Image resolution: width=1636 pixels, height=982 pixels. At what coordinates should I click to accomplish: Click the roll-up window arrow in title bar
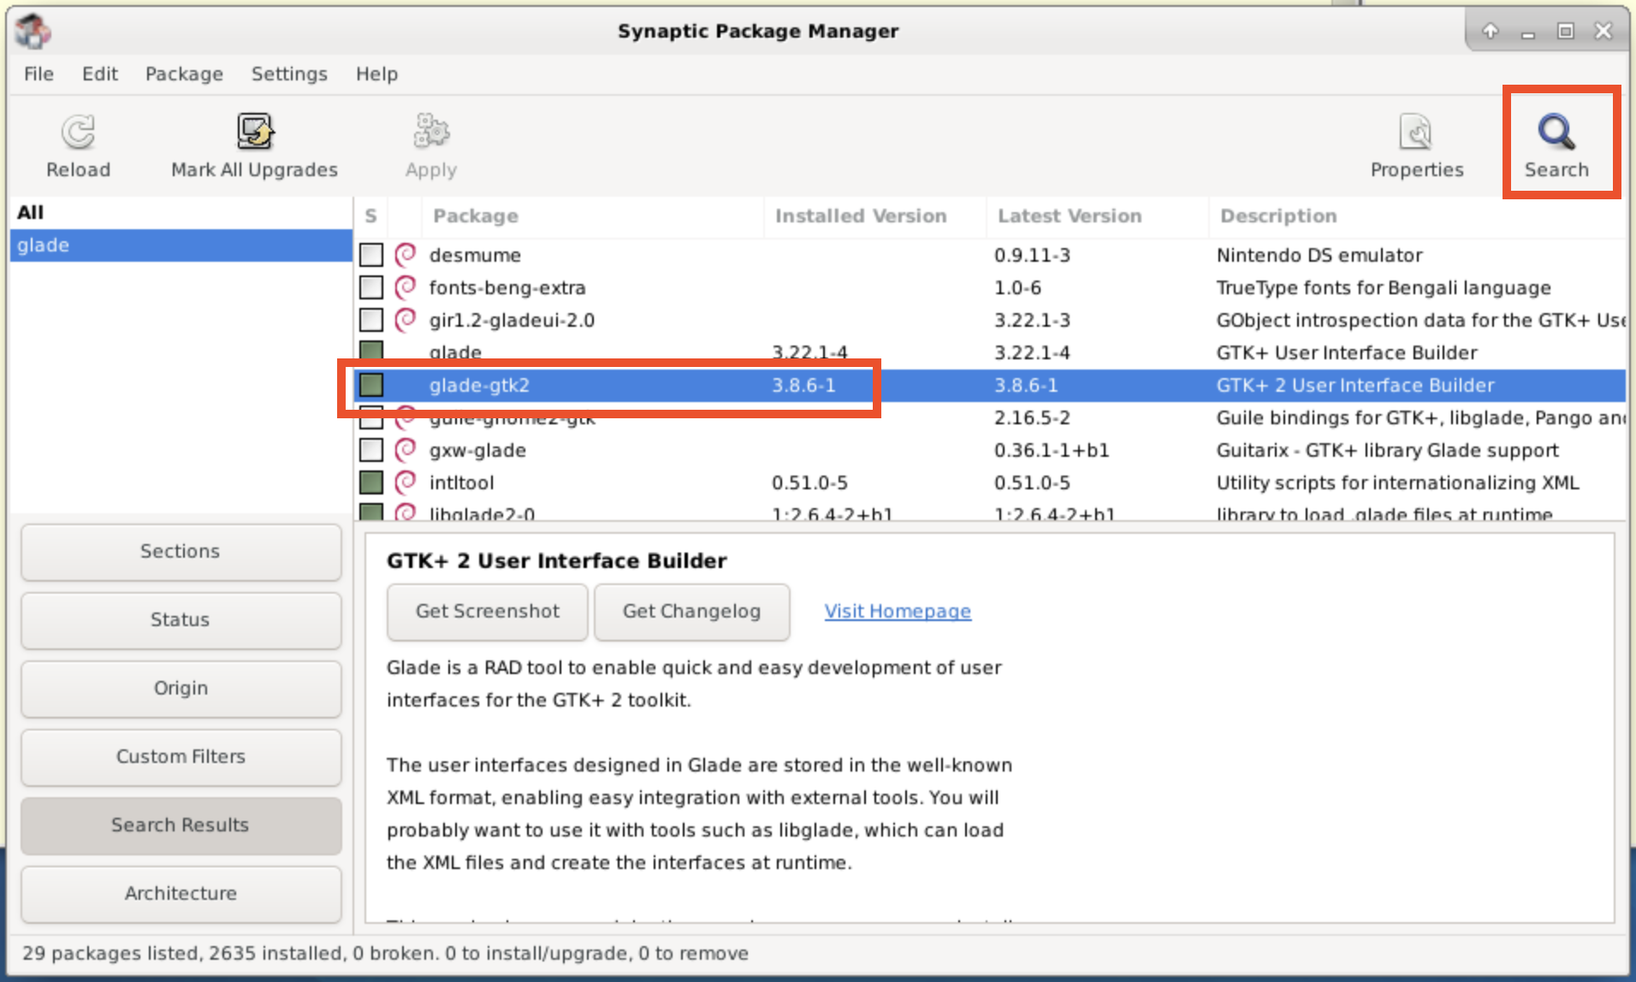[1491, 31]
